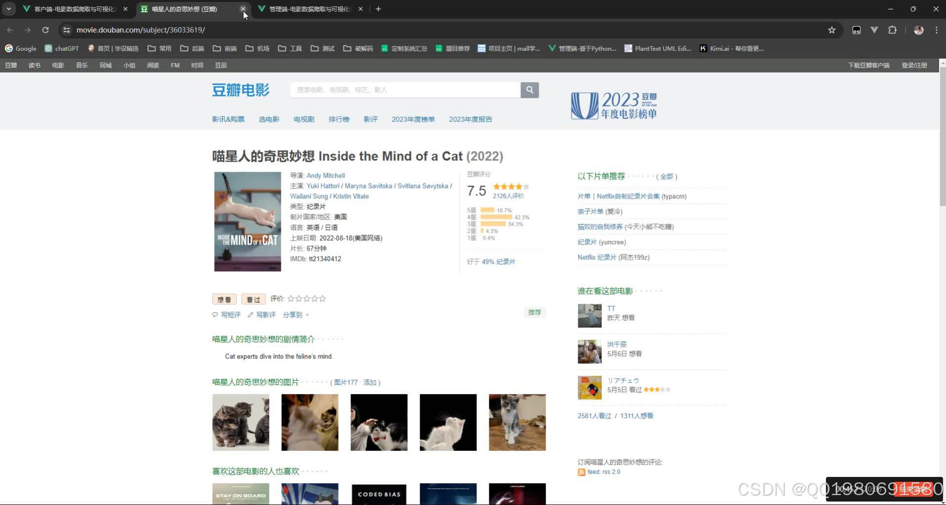946x505 pixels.
Task: Bookmark this page with the star icon
Action: click(832, 30)
